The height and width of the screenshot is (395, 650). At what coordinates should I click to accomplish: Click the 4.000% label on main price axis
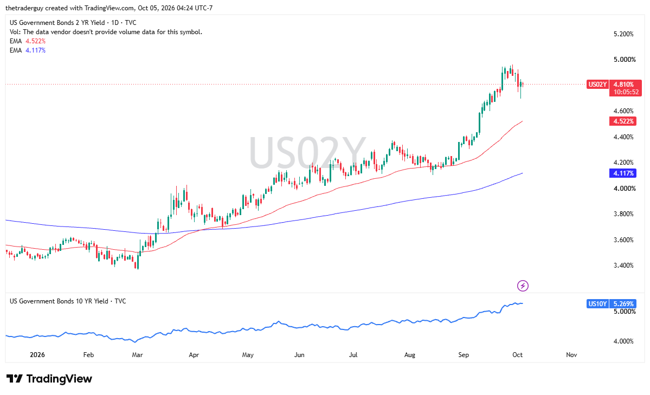pos(625,189)
